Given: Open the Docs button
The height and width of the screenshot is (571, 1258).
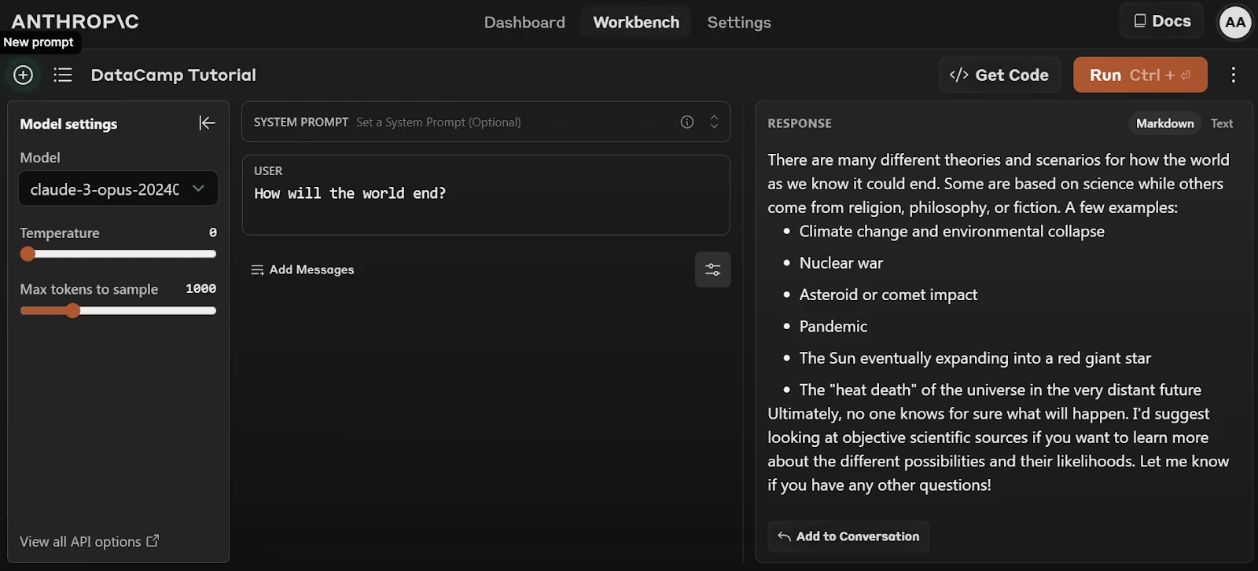Looking at the screenshot, I should [1162, 21].
